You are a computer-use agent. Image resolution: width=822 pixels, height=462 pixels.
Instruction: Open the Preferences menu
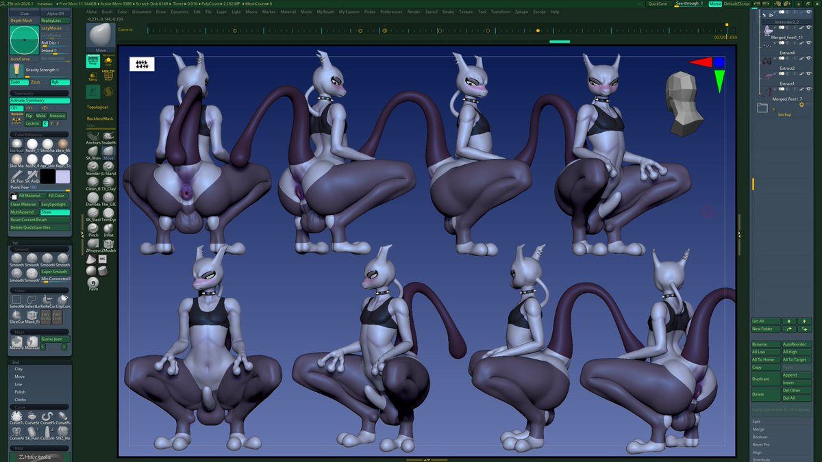390,11
